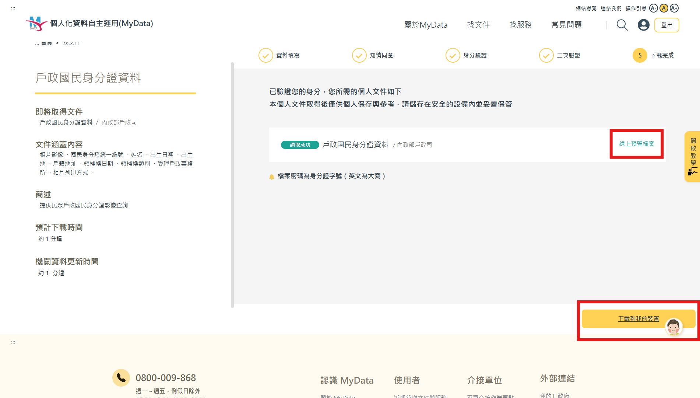This screenshot has width=700, height=398.
Task: Click the MyData logo icon
Action: 36,24
